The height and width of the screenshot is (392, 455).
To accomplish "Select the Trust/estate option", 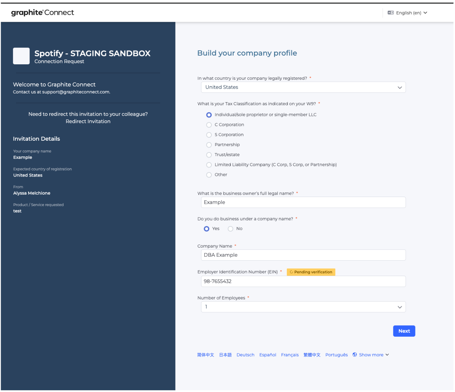I will [x=209, y=155].
